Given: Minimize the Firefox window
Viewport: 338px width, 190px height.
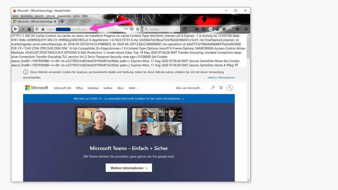Looking at the screenshot, I should pos(226,11).
